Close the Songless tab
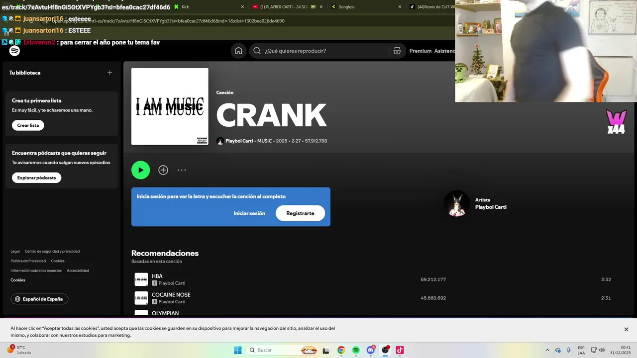637x358 pixels. pyautogui.click(x=400, y=7)
